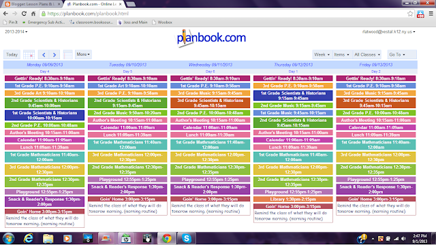
Task: Open File Explorer from taskbar
Action: coord(48,239)
